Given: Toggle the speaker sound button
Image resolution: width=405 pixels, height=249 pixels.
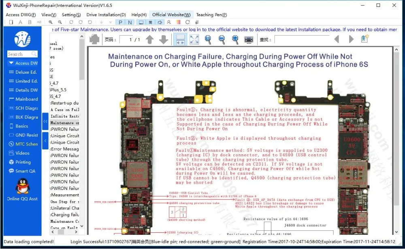Looking at the screenshot, I should (x=160, y=22).
